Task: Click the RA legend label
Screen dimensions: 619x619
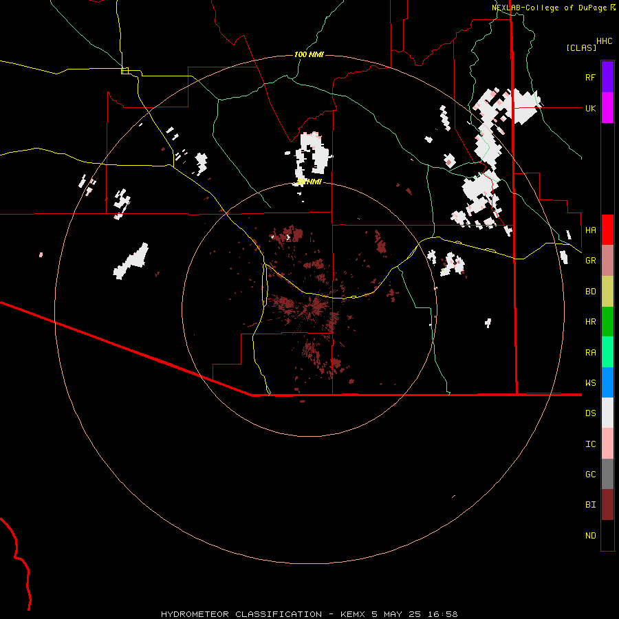Action: (x=590, y=353)
